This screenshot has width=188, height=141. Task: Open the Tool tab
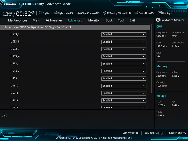[121, 20]
